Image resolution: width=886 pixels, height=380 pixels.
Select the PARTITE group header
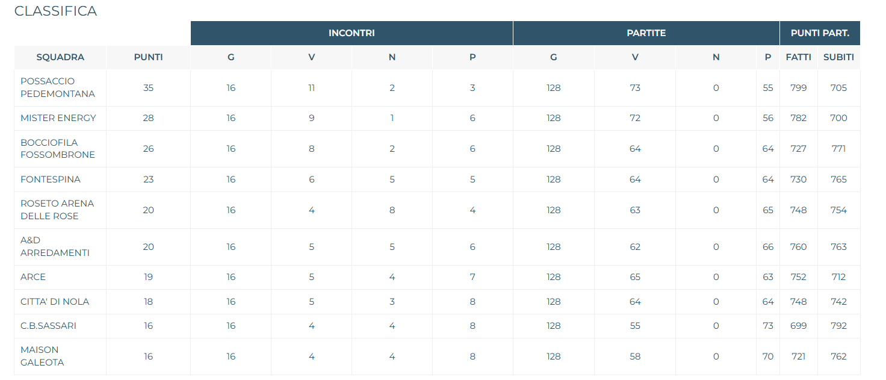tap(646, 33)
